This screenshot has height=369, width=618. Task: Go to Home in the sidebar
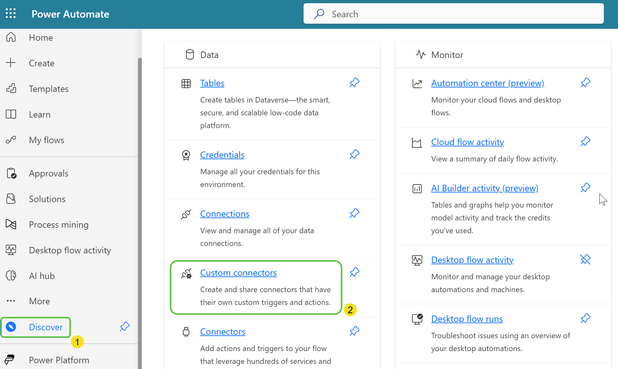coord(41,37)
